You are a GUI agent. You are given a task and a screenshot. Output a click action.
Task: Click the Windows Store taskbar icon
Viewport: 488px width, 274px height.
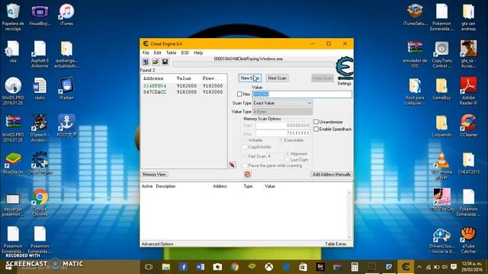click(303, 267)
